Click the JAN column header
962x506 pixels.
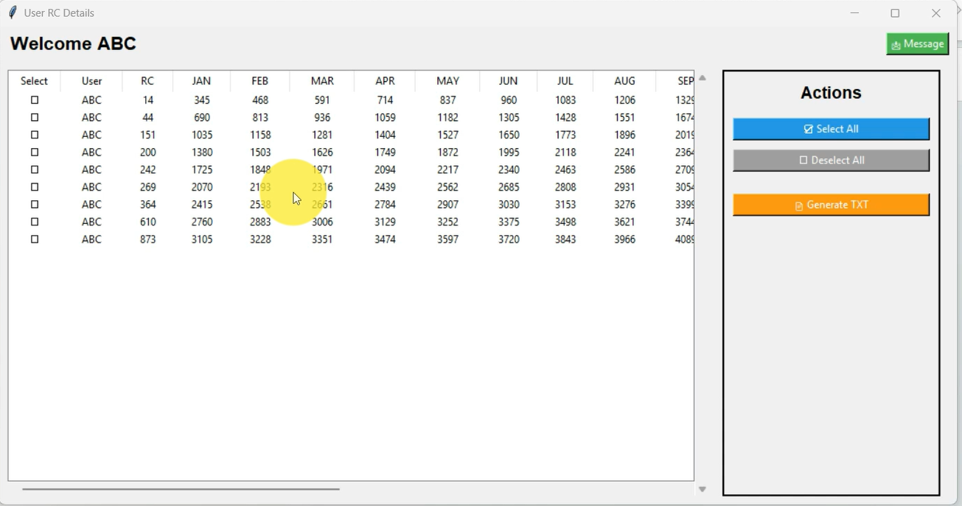(x=201, y=81)
